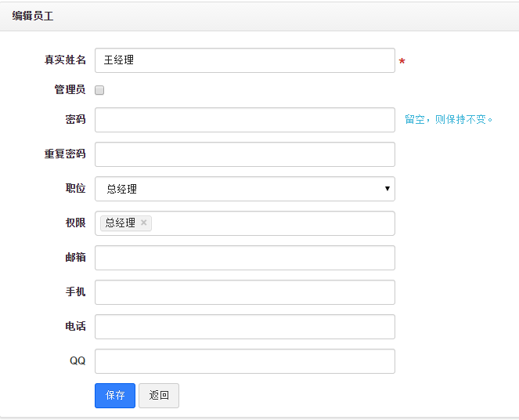The height and width of the screenshot is (420, 519).
Task: Open the 职位 dropdown
Action: [x=244, y=189]
